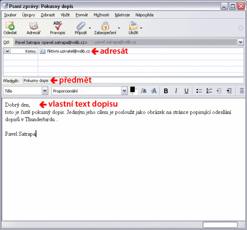Open the Komu recipient type dropdown
Image resolution: width=247 pixels, height=230 pixels.
coord(7,51)
